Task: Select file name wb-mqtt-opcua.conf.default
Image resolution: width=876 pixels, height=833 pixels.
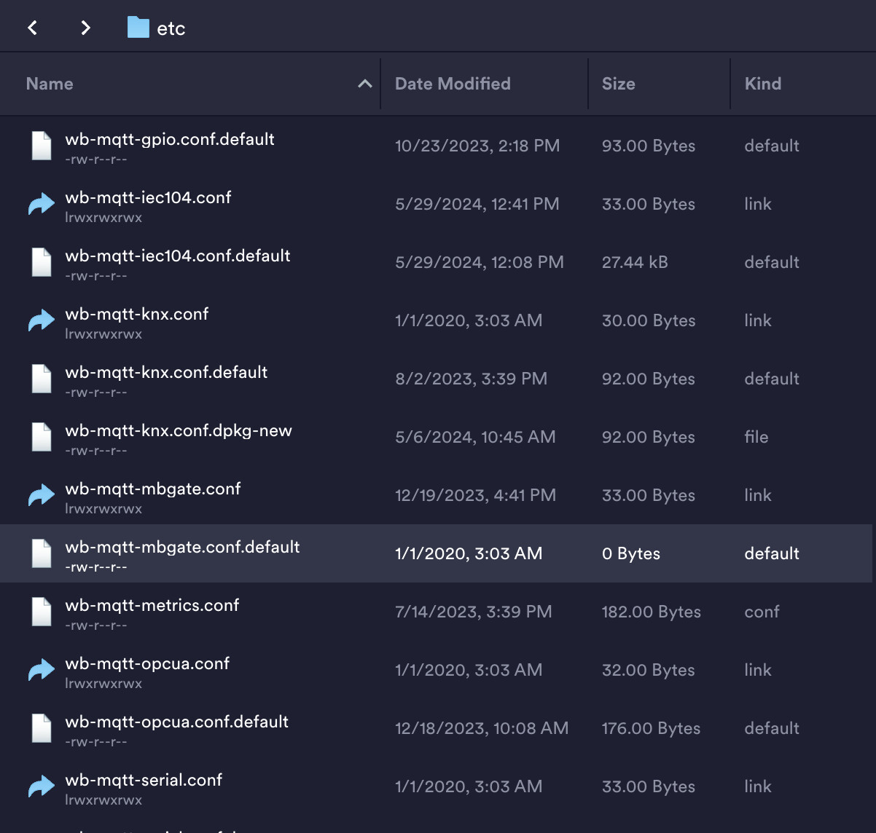Action: pyautogui.click(x=177, y=722)
